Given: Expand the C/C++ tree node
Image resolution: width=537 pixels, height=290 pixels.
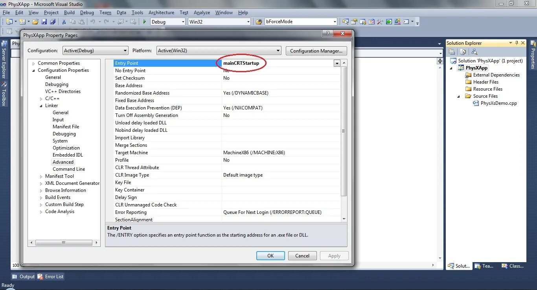Looking at the screenshot, I should click(41, 99).
